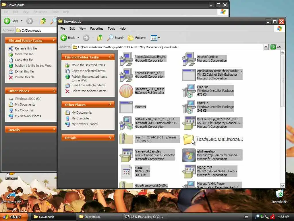Select the ApplicationCompatibilityToolkit file icon
Image resolution: width=294 pixels, height=221 pixels.
coord(189,75)
